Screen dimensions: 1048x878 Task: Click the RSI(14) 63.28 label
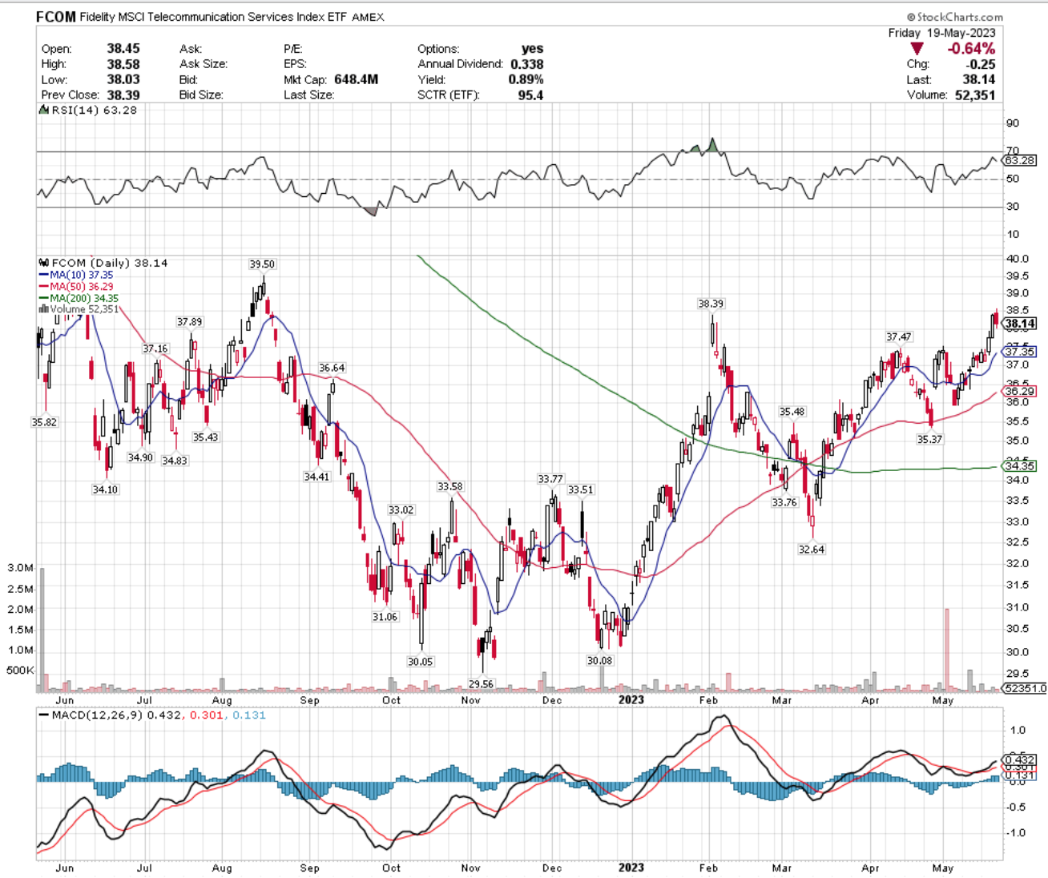click(x=89, y=110)
